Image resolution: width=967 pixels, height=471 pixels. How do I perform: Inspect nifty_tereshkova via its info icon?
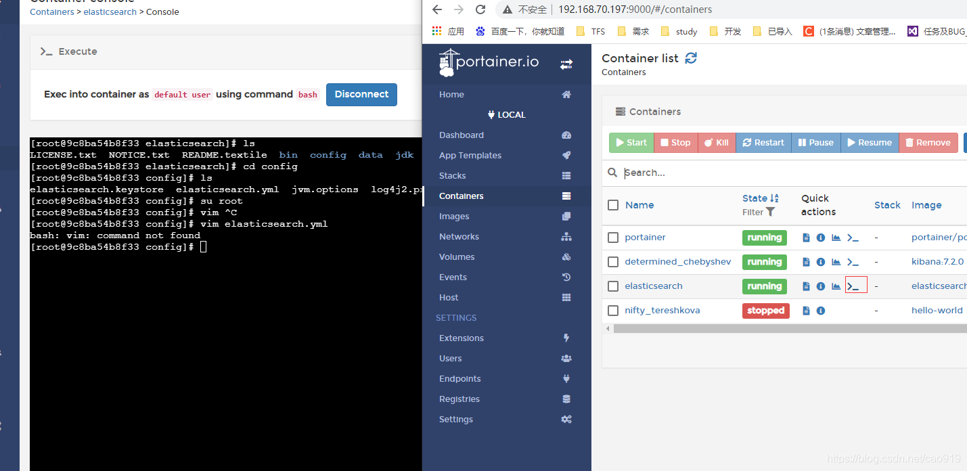(x=821, y=311)
